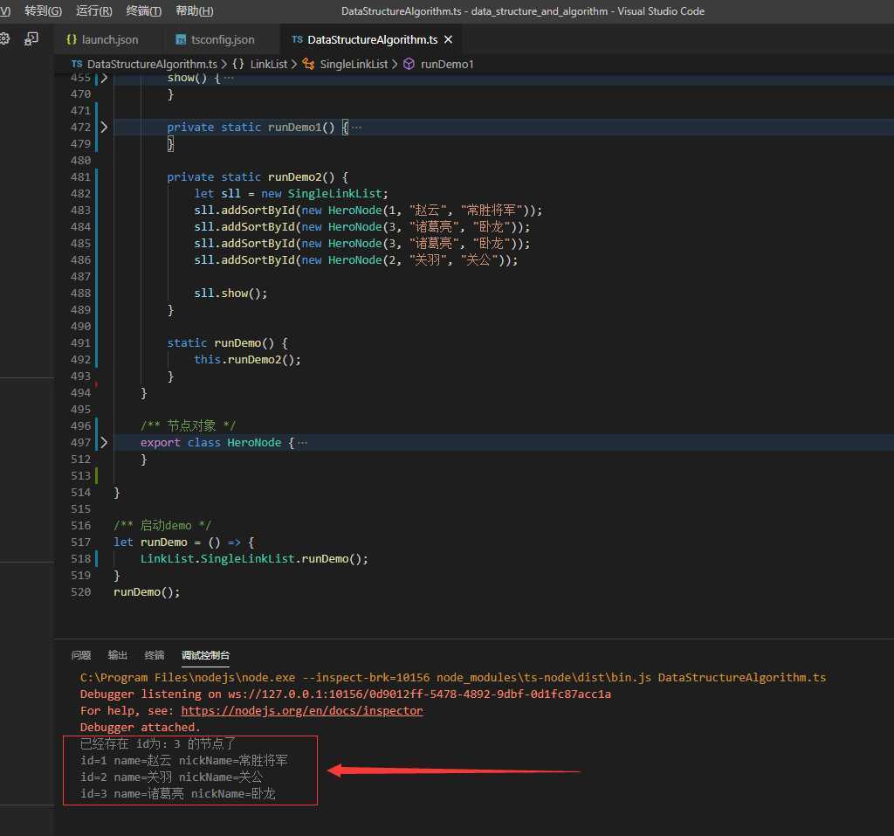Screen dimensions: 894x836
Task: Click the comment '/** 节点对象 */'
Action: click(x=188, y=425)
